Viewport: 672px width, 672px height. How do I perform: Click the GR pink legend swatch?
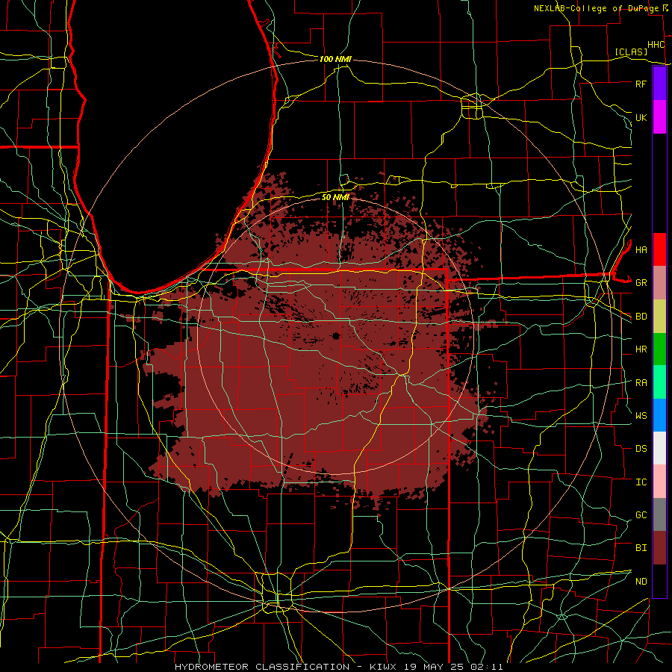pyautogui.click(x=659, y=283)
